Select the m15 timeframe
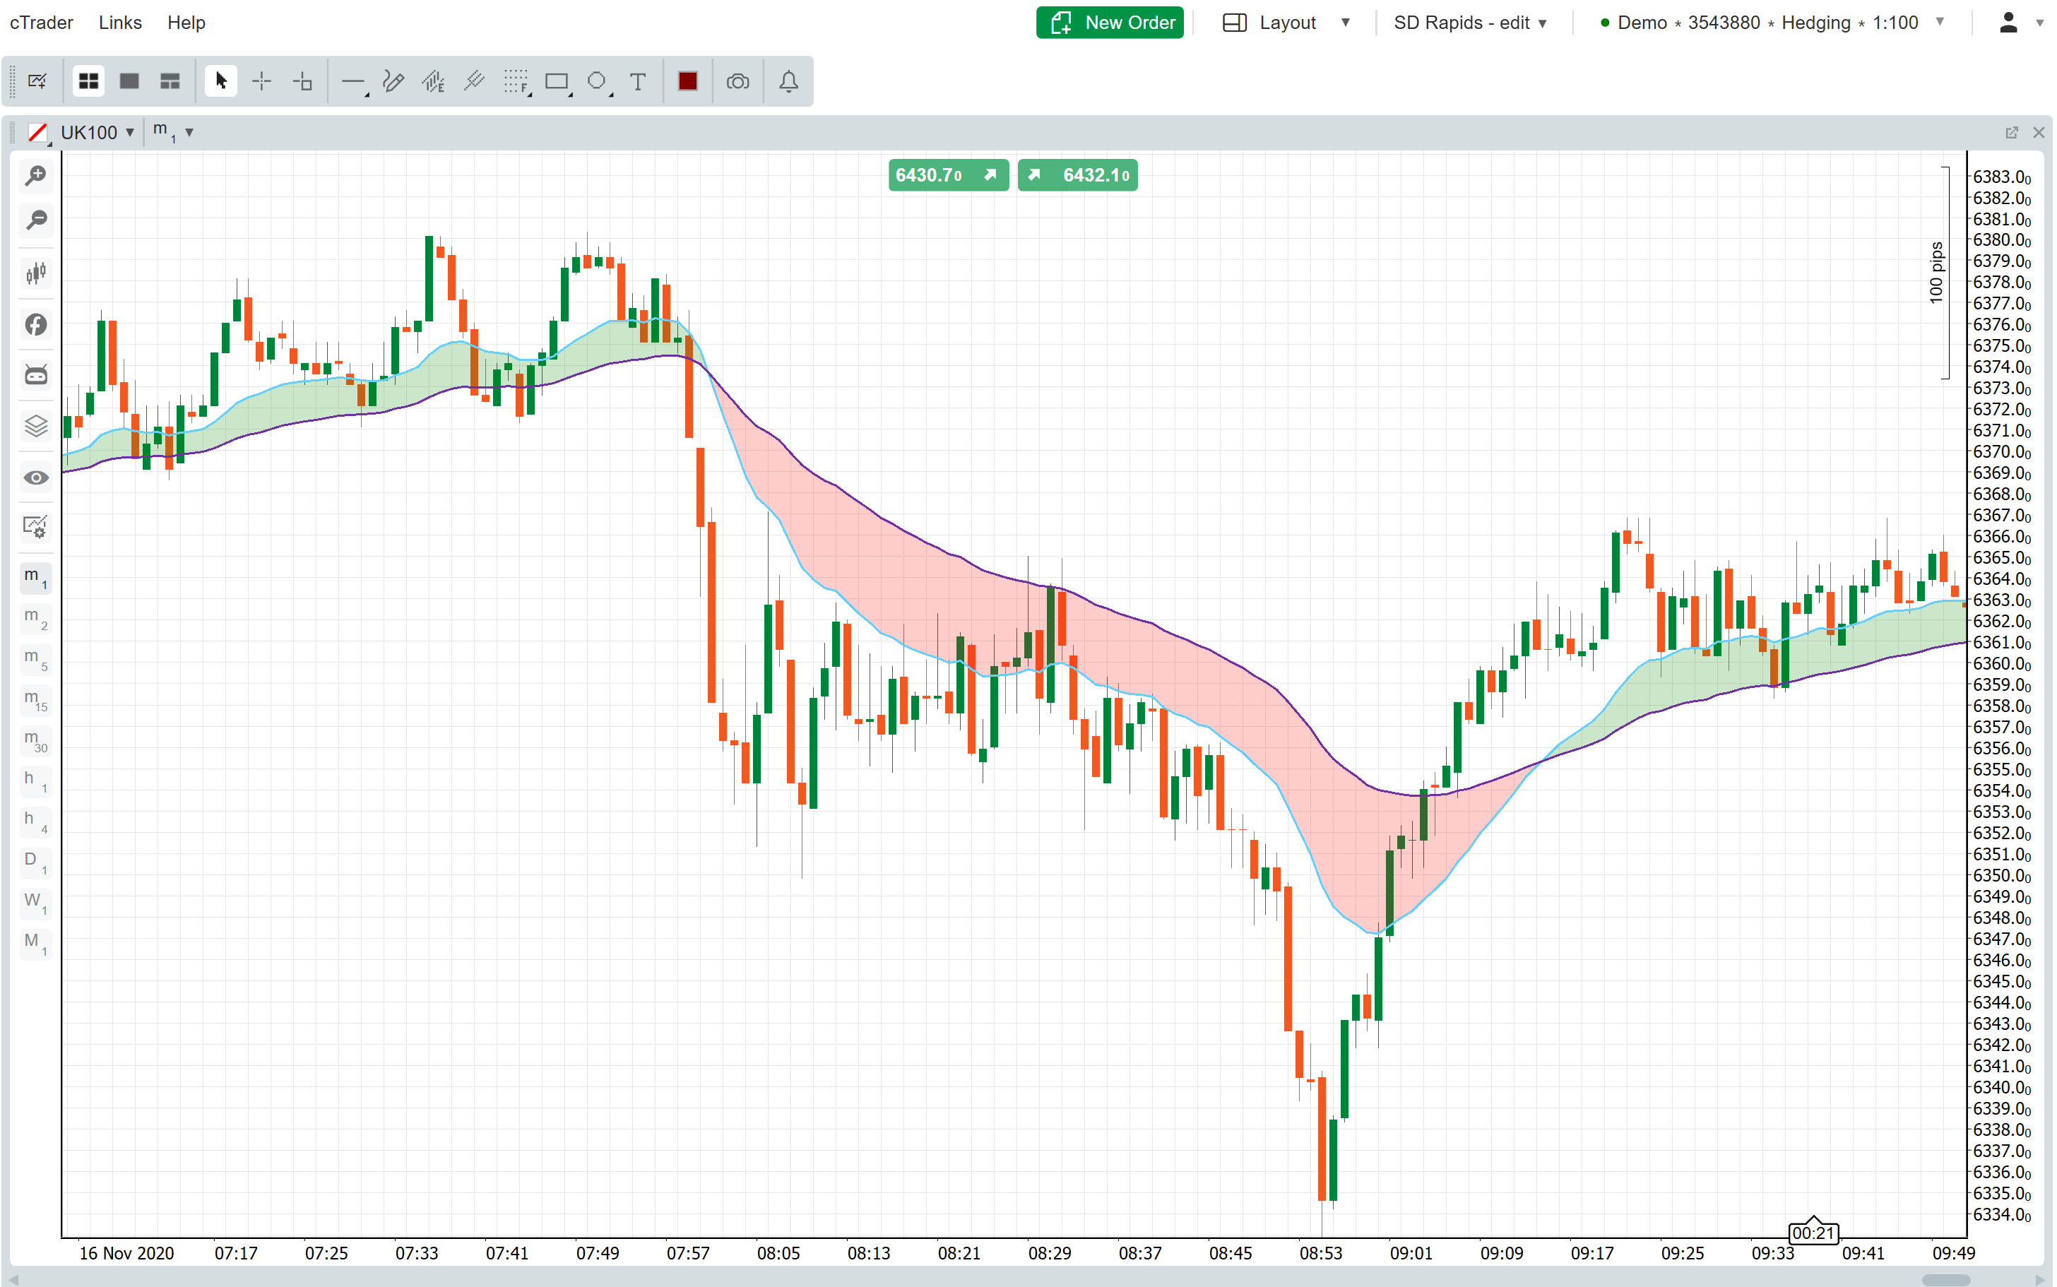2057x1287 pixels. tap(36, 701)
